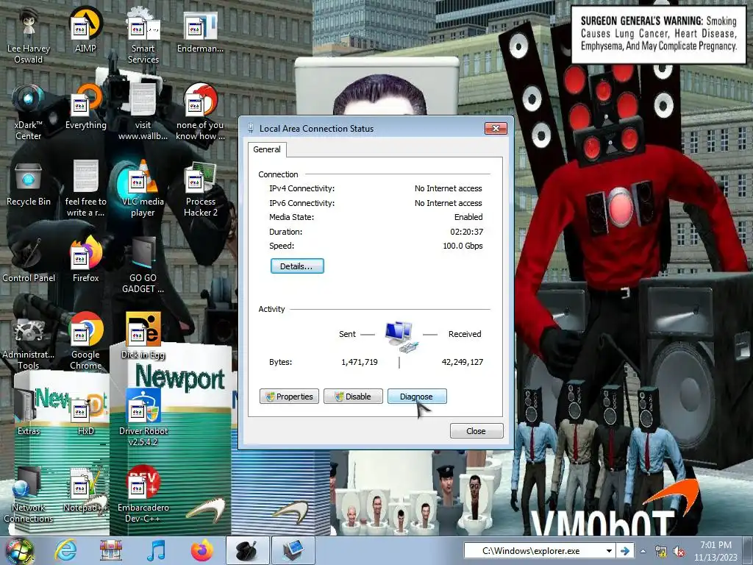Click Close at the dialog bottom
Viewport: 753px width, 565px height.
477,431
